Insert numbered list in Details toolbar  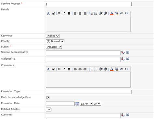coord(91,13)
